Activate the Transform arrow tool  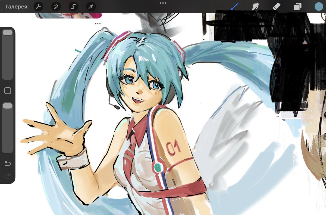point(91,7)
